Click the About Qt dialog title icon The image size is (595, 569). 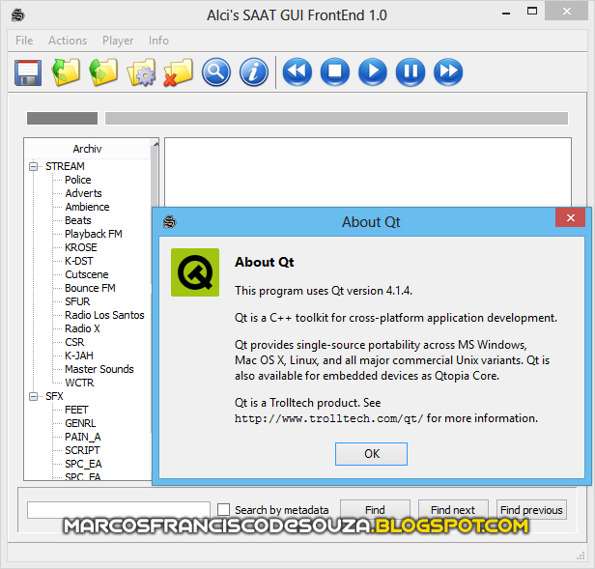[170, 221]
